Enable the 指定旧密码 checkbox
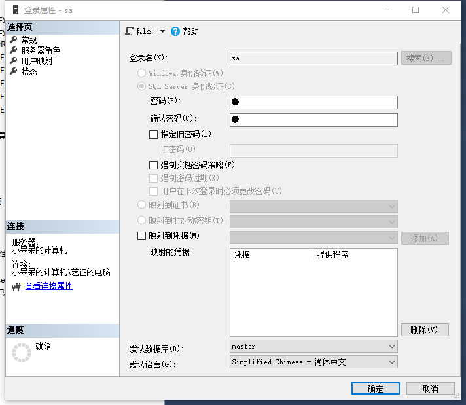This screenshot has width=466, height=405. tap(153, 134)
